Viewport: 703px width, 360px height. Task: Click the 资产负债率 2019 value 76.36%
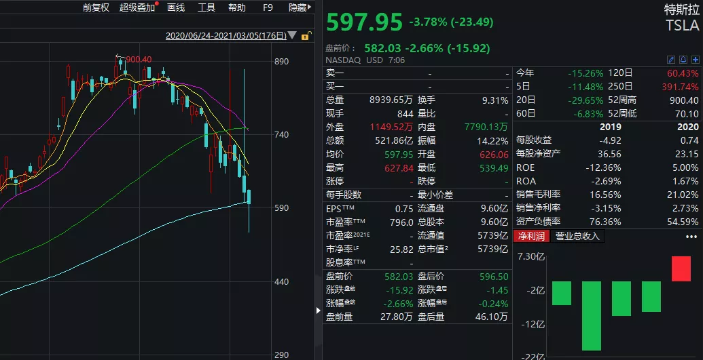tap(606, 222)
